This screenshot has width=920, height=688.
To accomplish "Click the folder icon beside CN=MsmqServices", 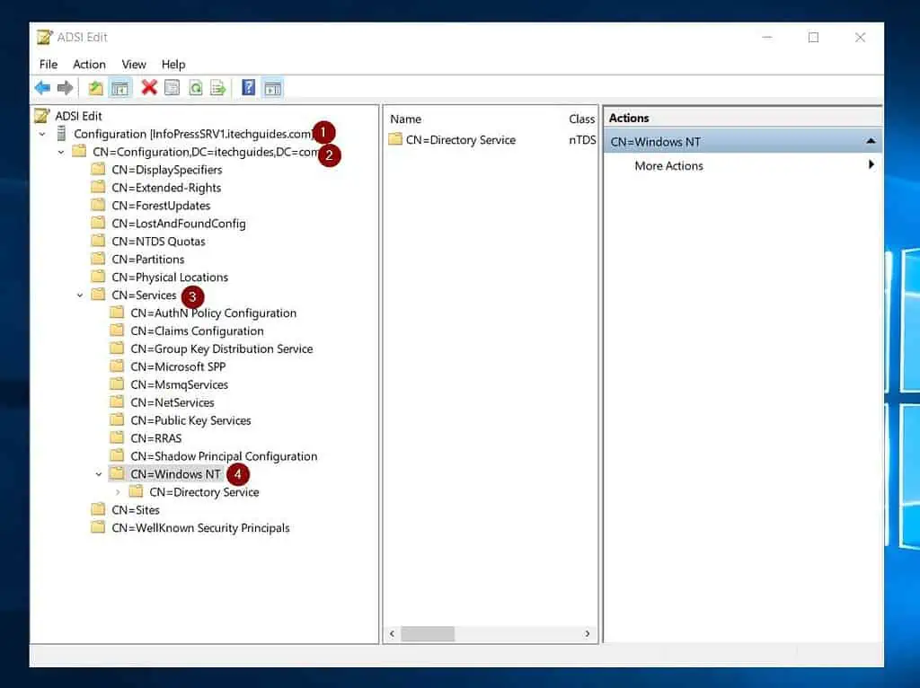I will click(x=117, y=384).
